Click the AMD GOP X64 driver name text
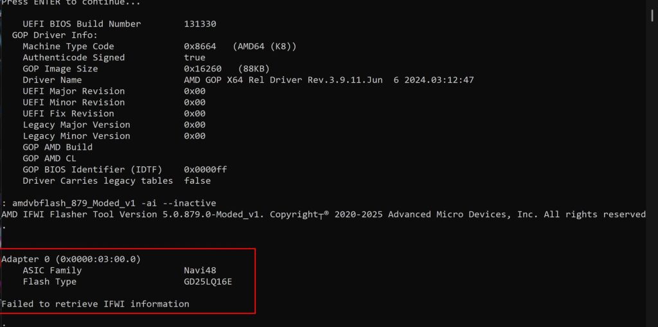Screen dimensions: 658x327 [x=328, y=80]
